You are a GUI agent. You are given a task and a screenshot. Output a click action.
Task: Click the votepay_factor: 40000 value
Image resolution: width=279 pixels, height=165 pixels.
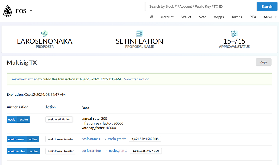coord(99,128)
